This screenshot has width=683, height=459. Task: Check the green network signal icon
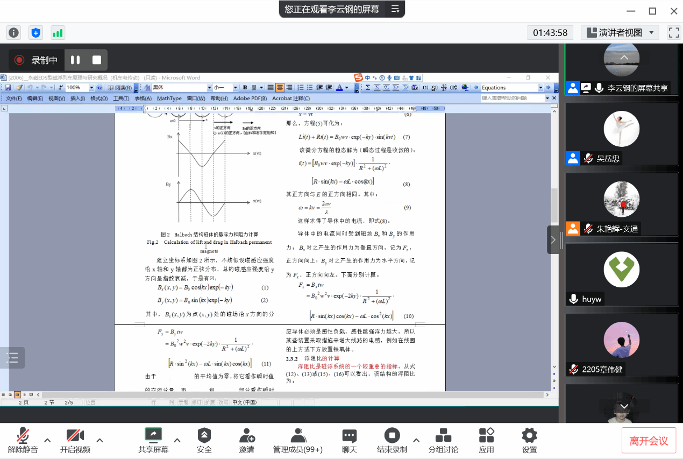click(58, 33)
